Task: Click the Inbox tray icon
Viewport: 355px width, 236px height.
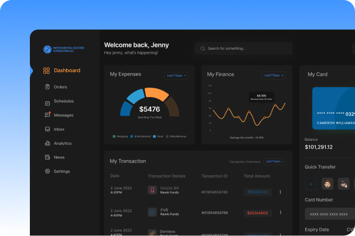Action: tap(47, 129)
